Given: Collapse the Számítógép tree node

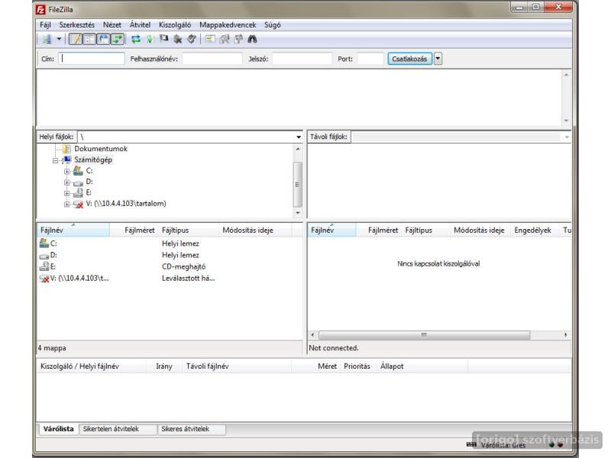Looking at the screenshot, I should pyautogui.click(x=55, y=160).
